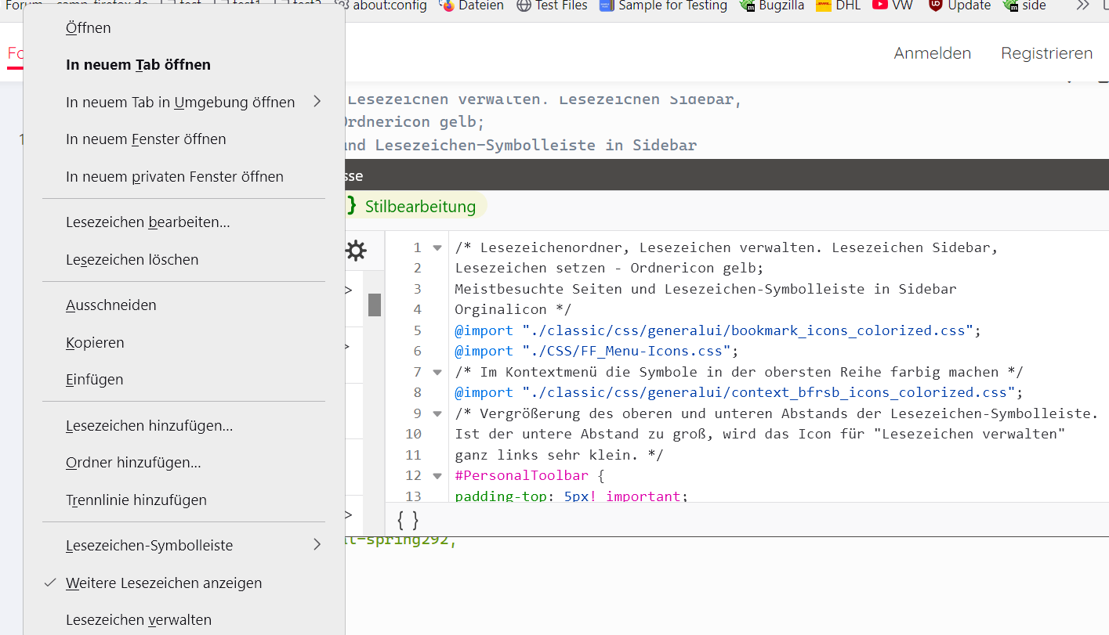Open the gear settings icon in style editor
1109x635 pixels.
[356, 251]
